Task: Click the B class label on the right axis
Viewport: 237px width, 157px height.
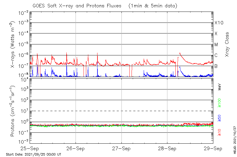Action: pyautogui.click(x=216, y=66)
